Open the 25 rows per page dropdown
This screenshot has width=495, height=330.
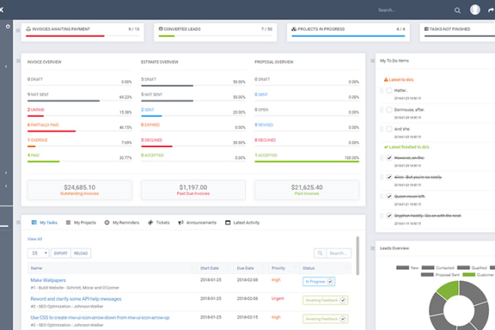(x=38, y=253)
